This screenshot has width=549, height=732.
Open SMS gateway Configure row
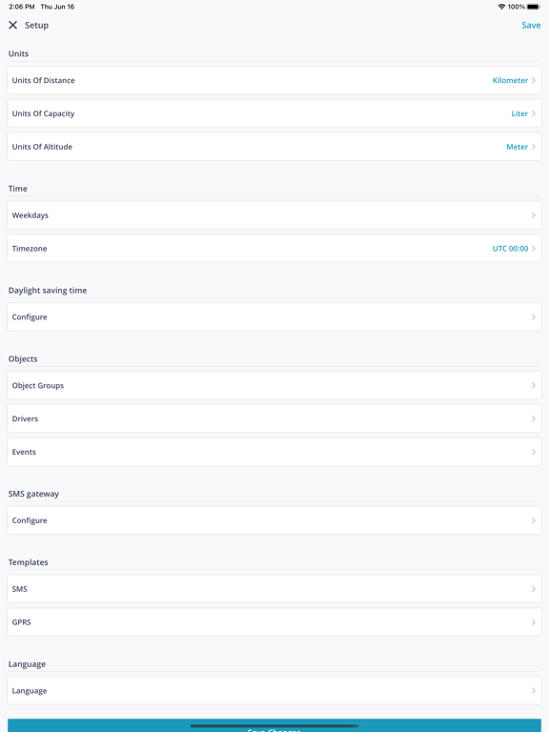[274, 520]
